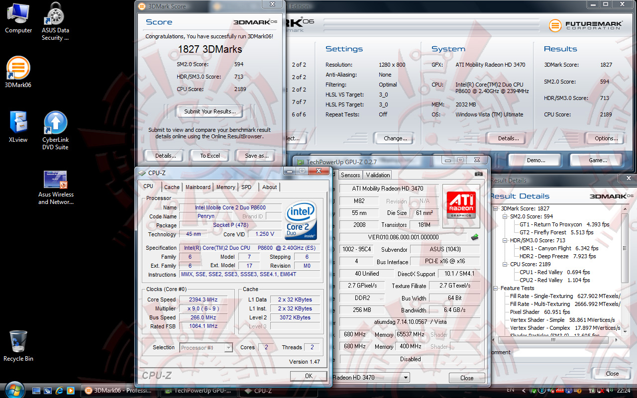The image size is (637, 398).
Task: Click Options under Results in 3DMark06
Action: [606, 138]
